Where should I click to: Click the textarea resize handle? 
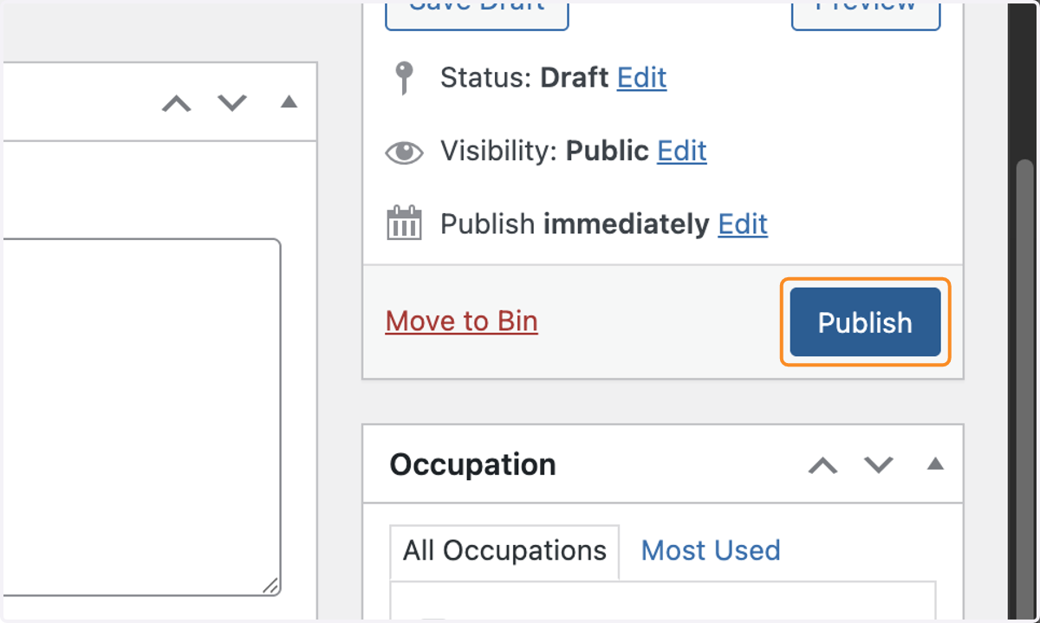[x=270, y=586]
